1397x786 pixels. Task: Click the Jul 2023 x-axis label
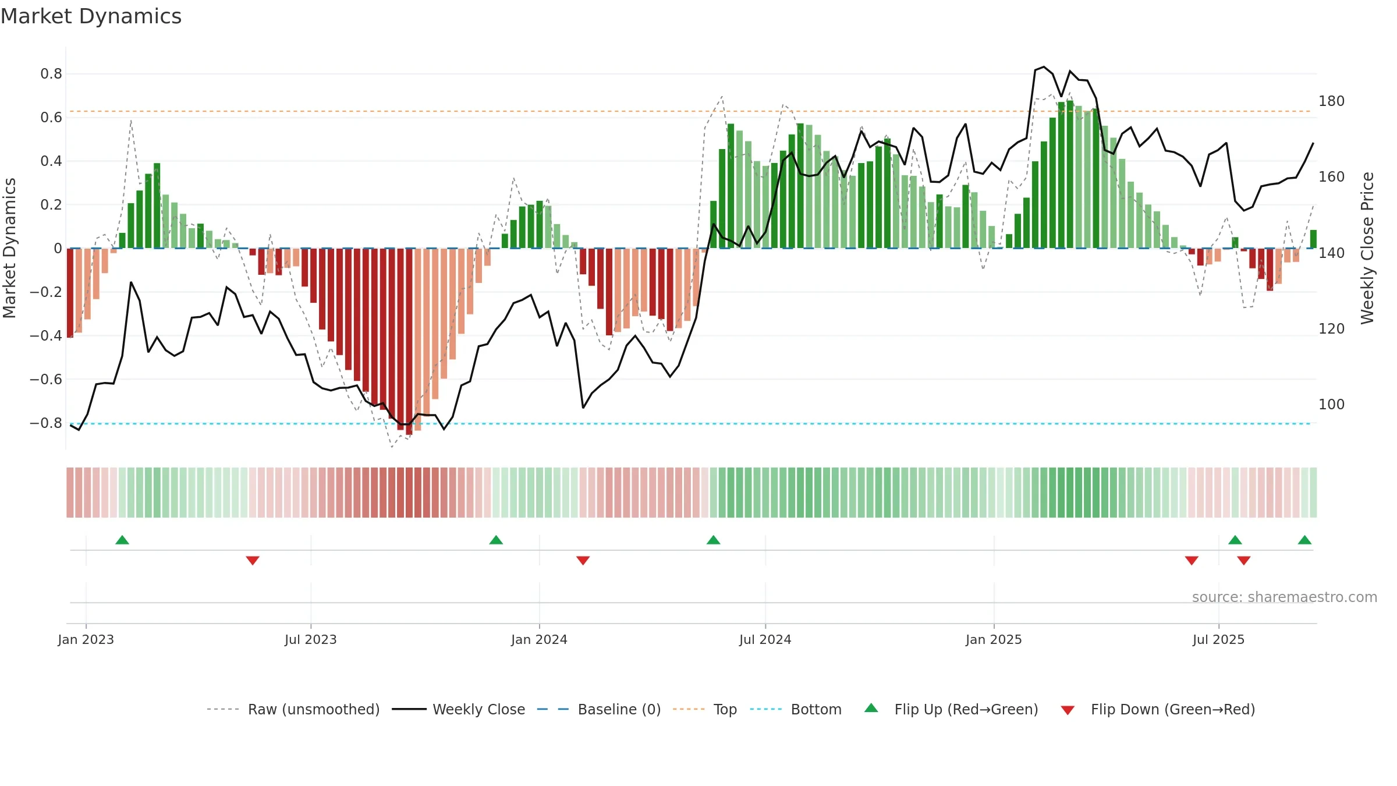pos(311,639)
